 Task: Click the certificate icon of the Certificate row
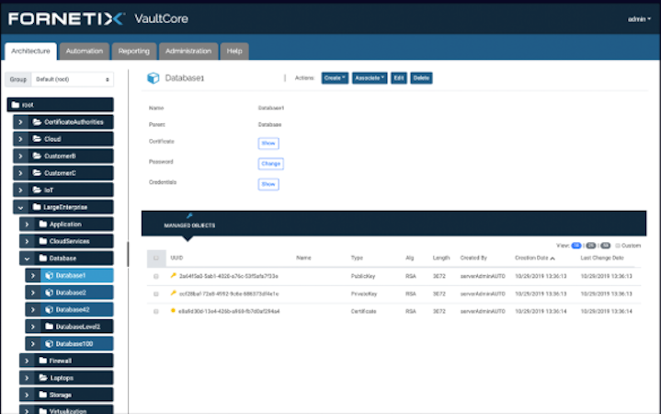pos(173,311)
